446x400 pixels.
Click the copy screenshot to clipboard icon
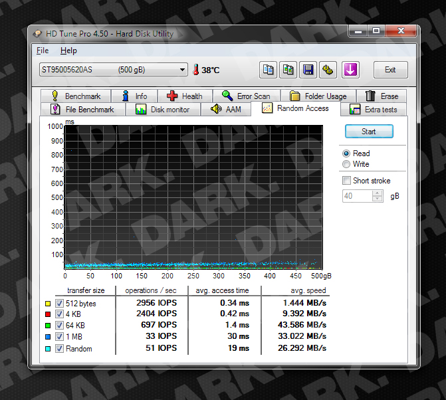pyautogui.click(x=288, y=70)
